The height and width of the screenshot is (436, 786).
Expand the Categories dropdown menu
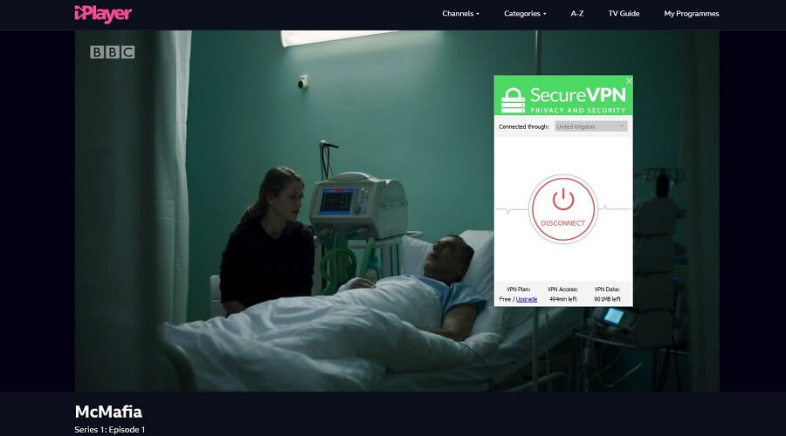click(525, 13)
